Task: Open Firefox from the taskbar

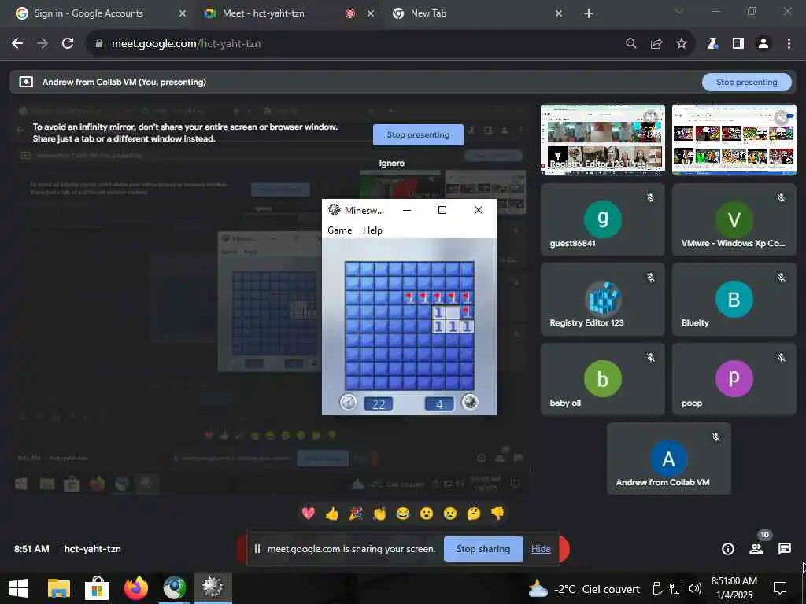Action: click(135, 588)
